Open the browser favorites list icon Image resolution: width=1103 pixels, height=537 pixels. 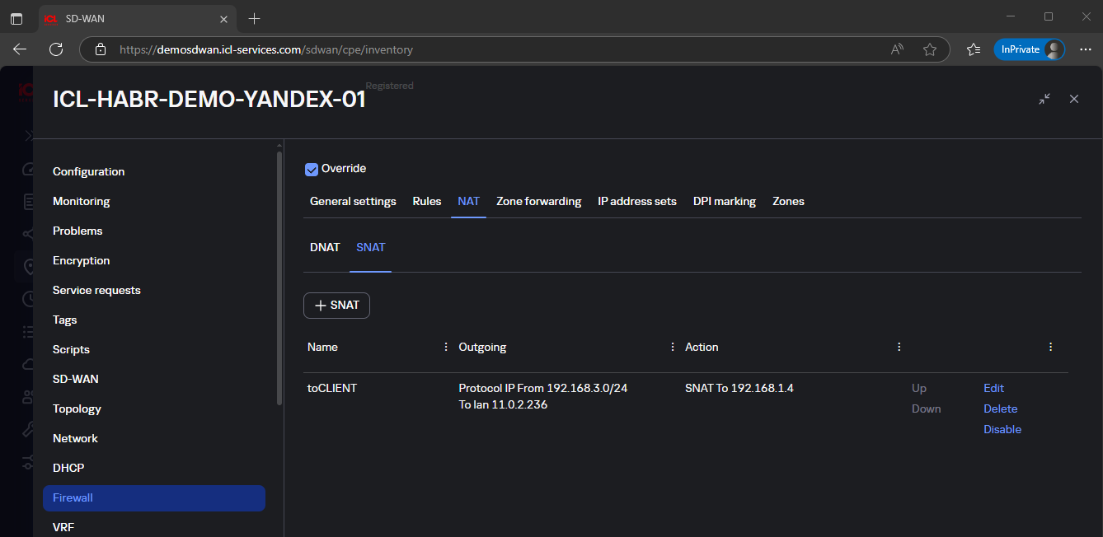(974, 49)
